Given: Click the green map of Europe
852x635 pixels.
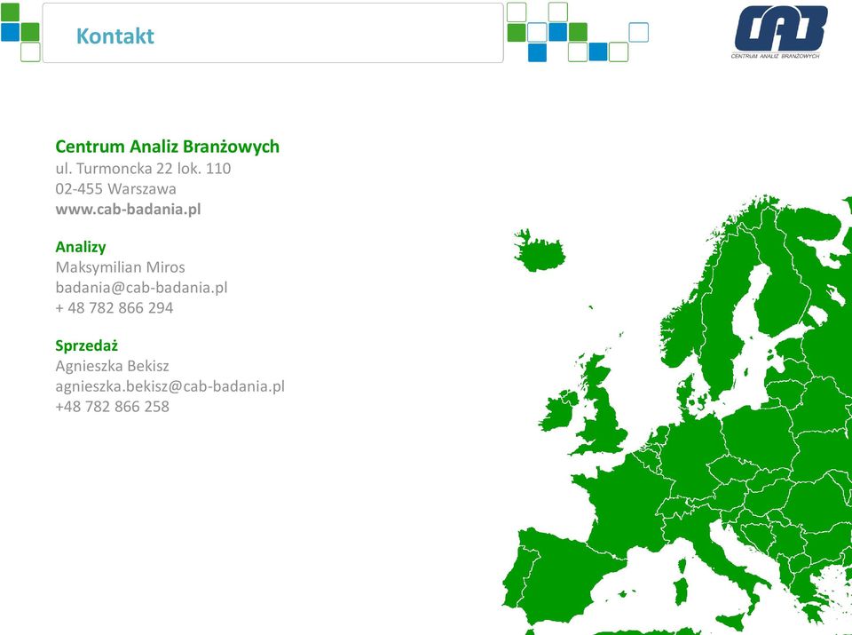Looking at the screenshot, I should coord(676,414).
